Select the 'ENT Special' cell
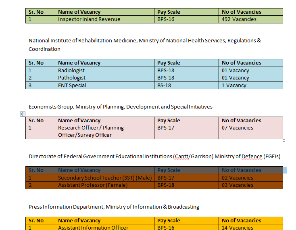This screenshot has height=230, width=296. tap(104, 86)
